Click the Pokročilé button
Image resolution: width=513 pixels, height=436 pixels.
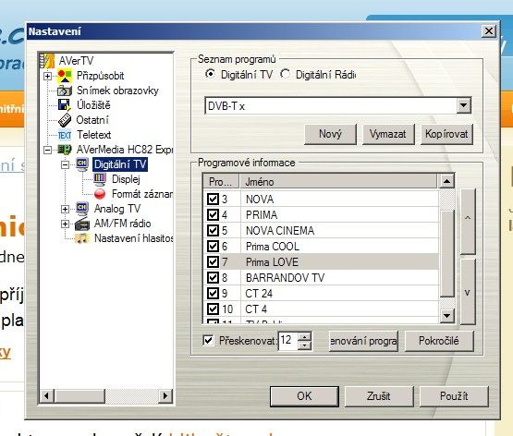[439, 341]
